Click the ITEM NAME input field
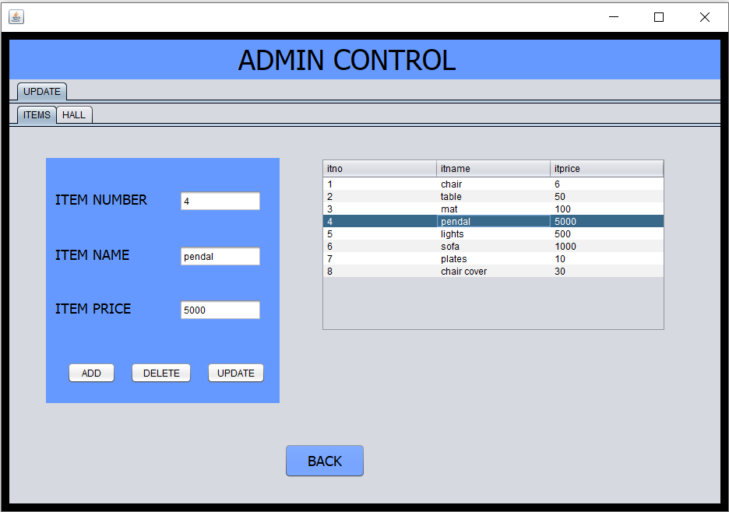Image resolution: width=729 pixels, height=512 pixels. [220, 256]
